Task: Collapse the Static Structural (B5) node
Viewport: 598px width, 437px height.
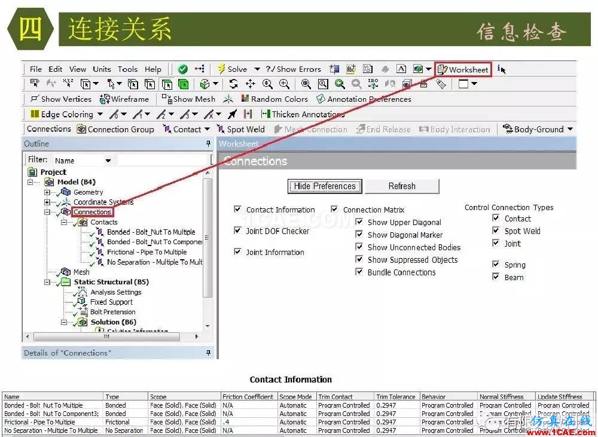Action: pos(47,282)
